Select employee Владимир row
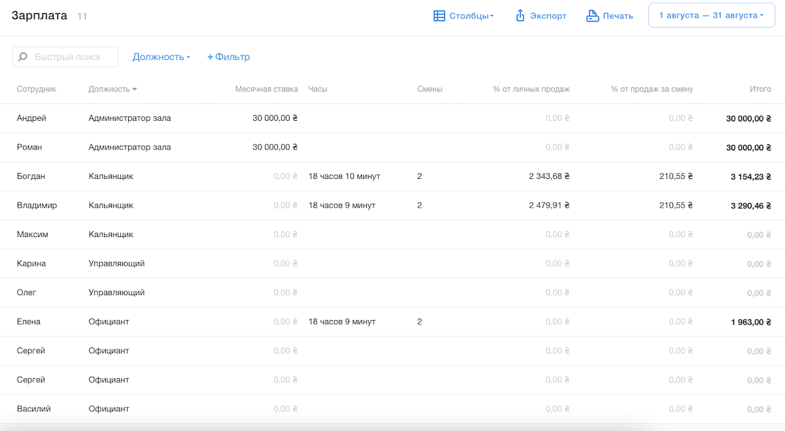Image resolution: width=785 pixels, height=431 pixels. [x=392, y=205]
